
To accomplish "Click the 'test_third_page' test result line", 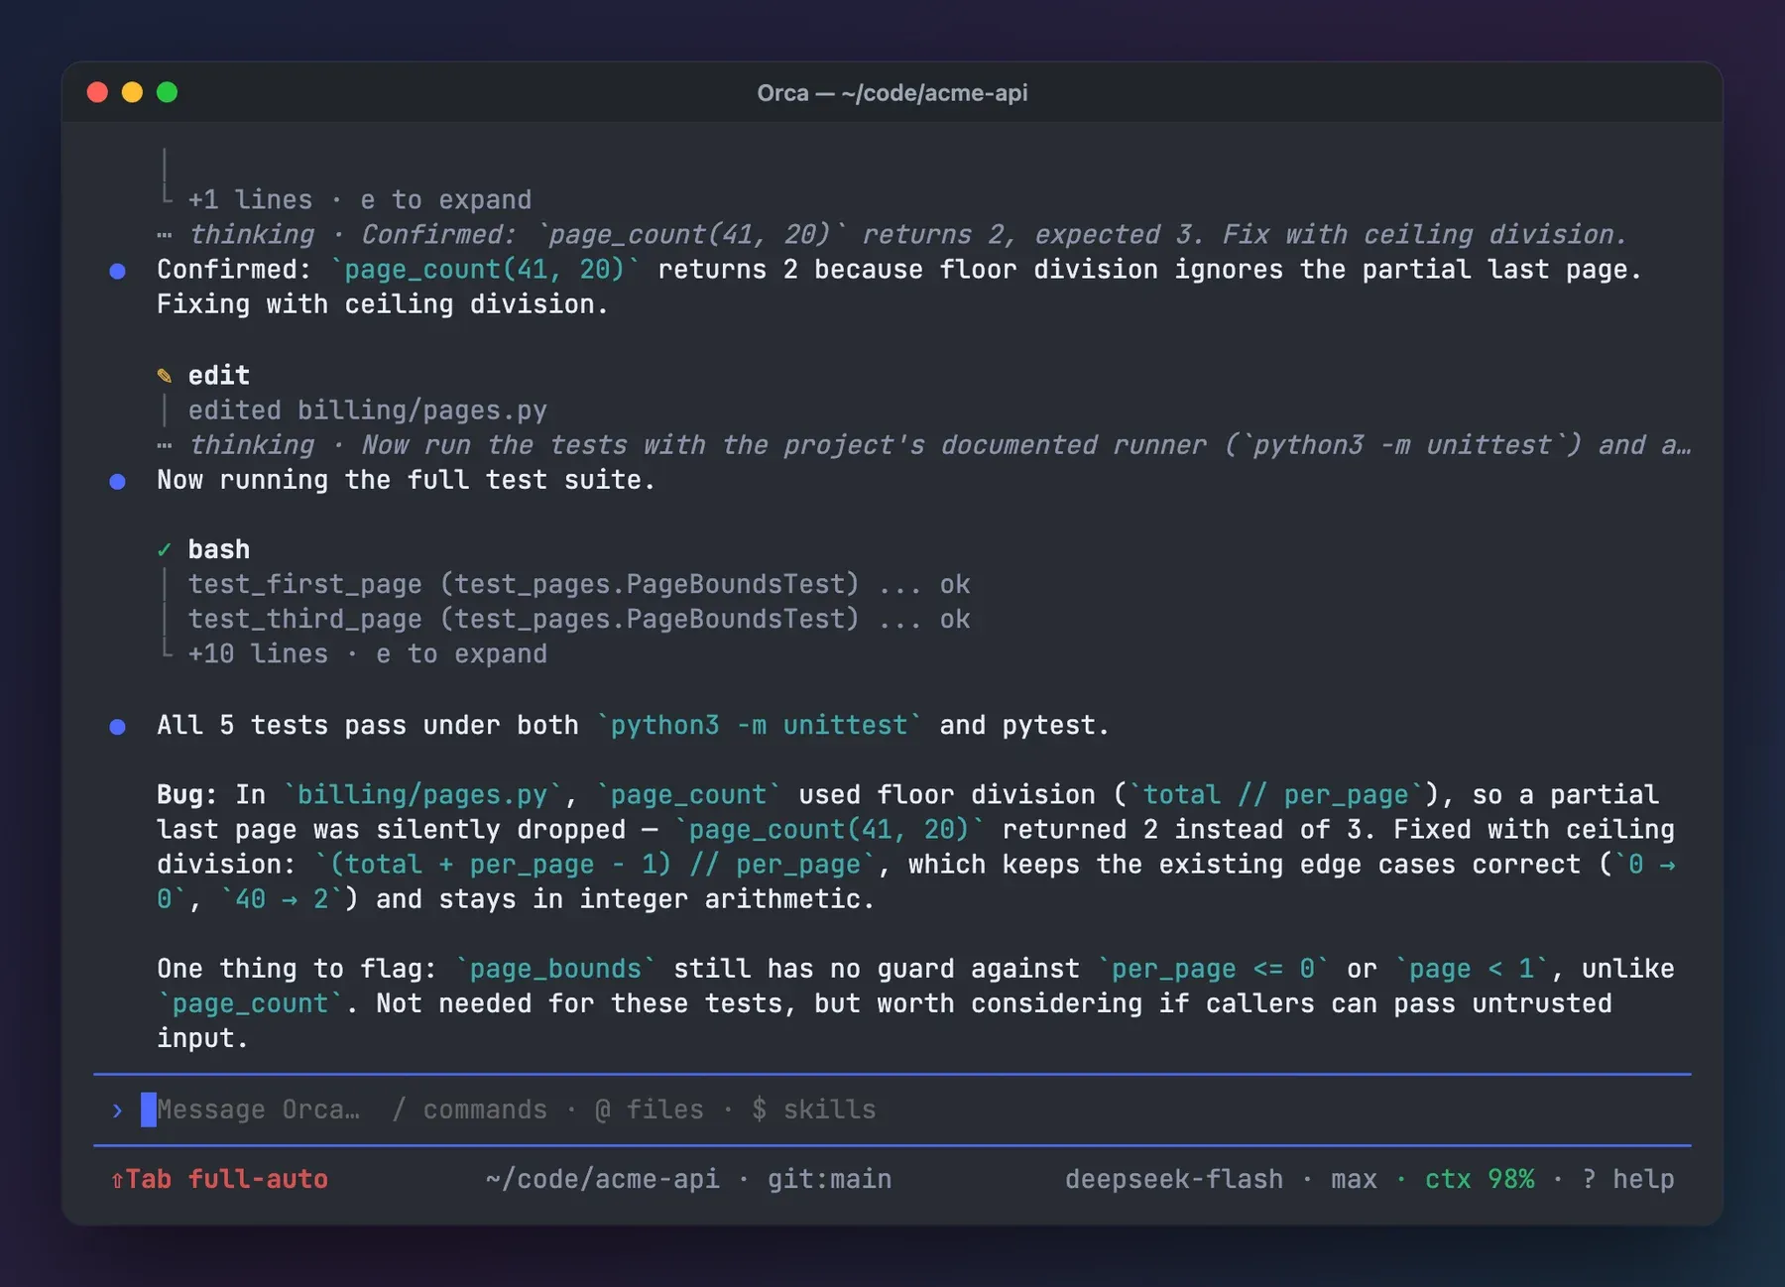I will tap(579, 620).
